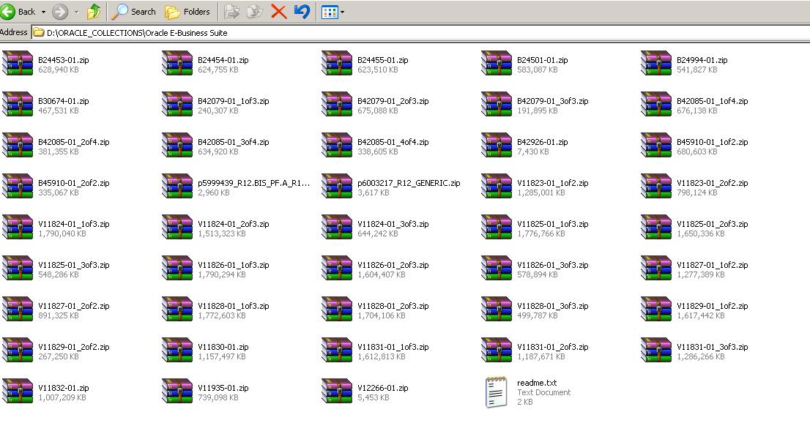The width and height of the screenshot is (810, 434).
Task: Click the Copy To toolbar icon
Action: [255, 12]
